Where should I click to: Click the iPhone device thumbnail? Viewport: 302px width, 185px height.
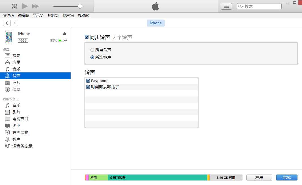(9, 37)
